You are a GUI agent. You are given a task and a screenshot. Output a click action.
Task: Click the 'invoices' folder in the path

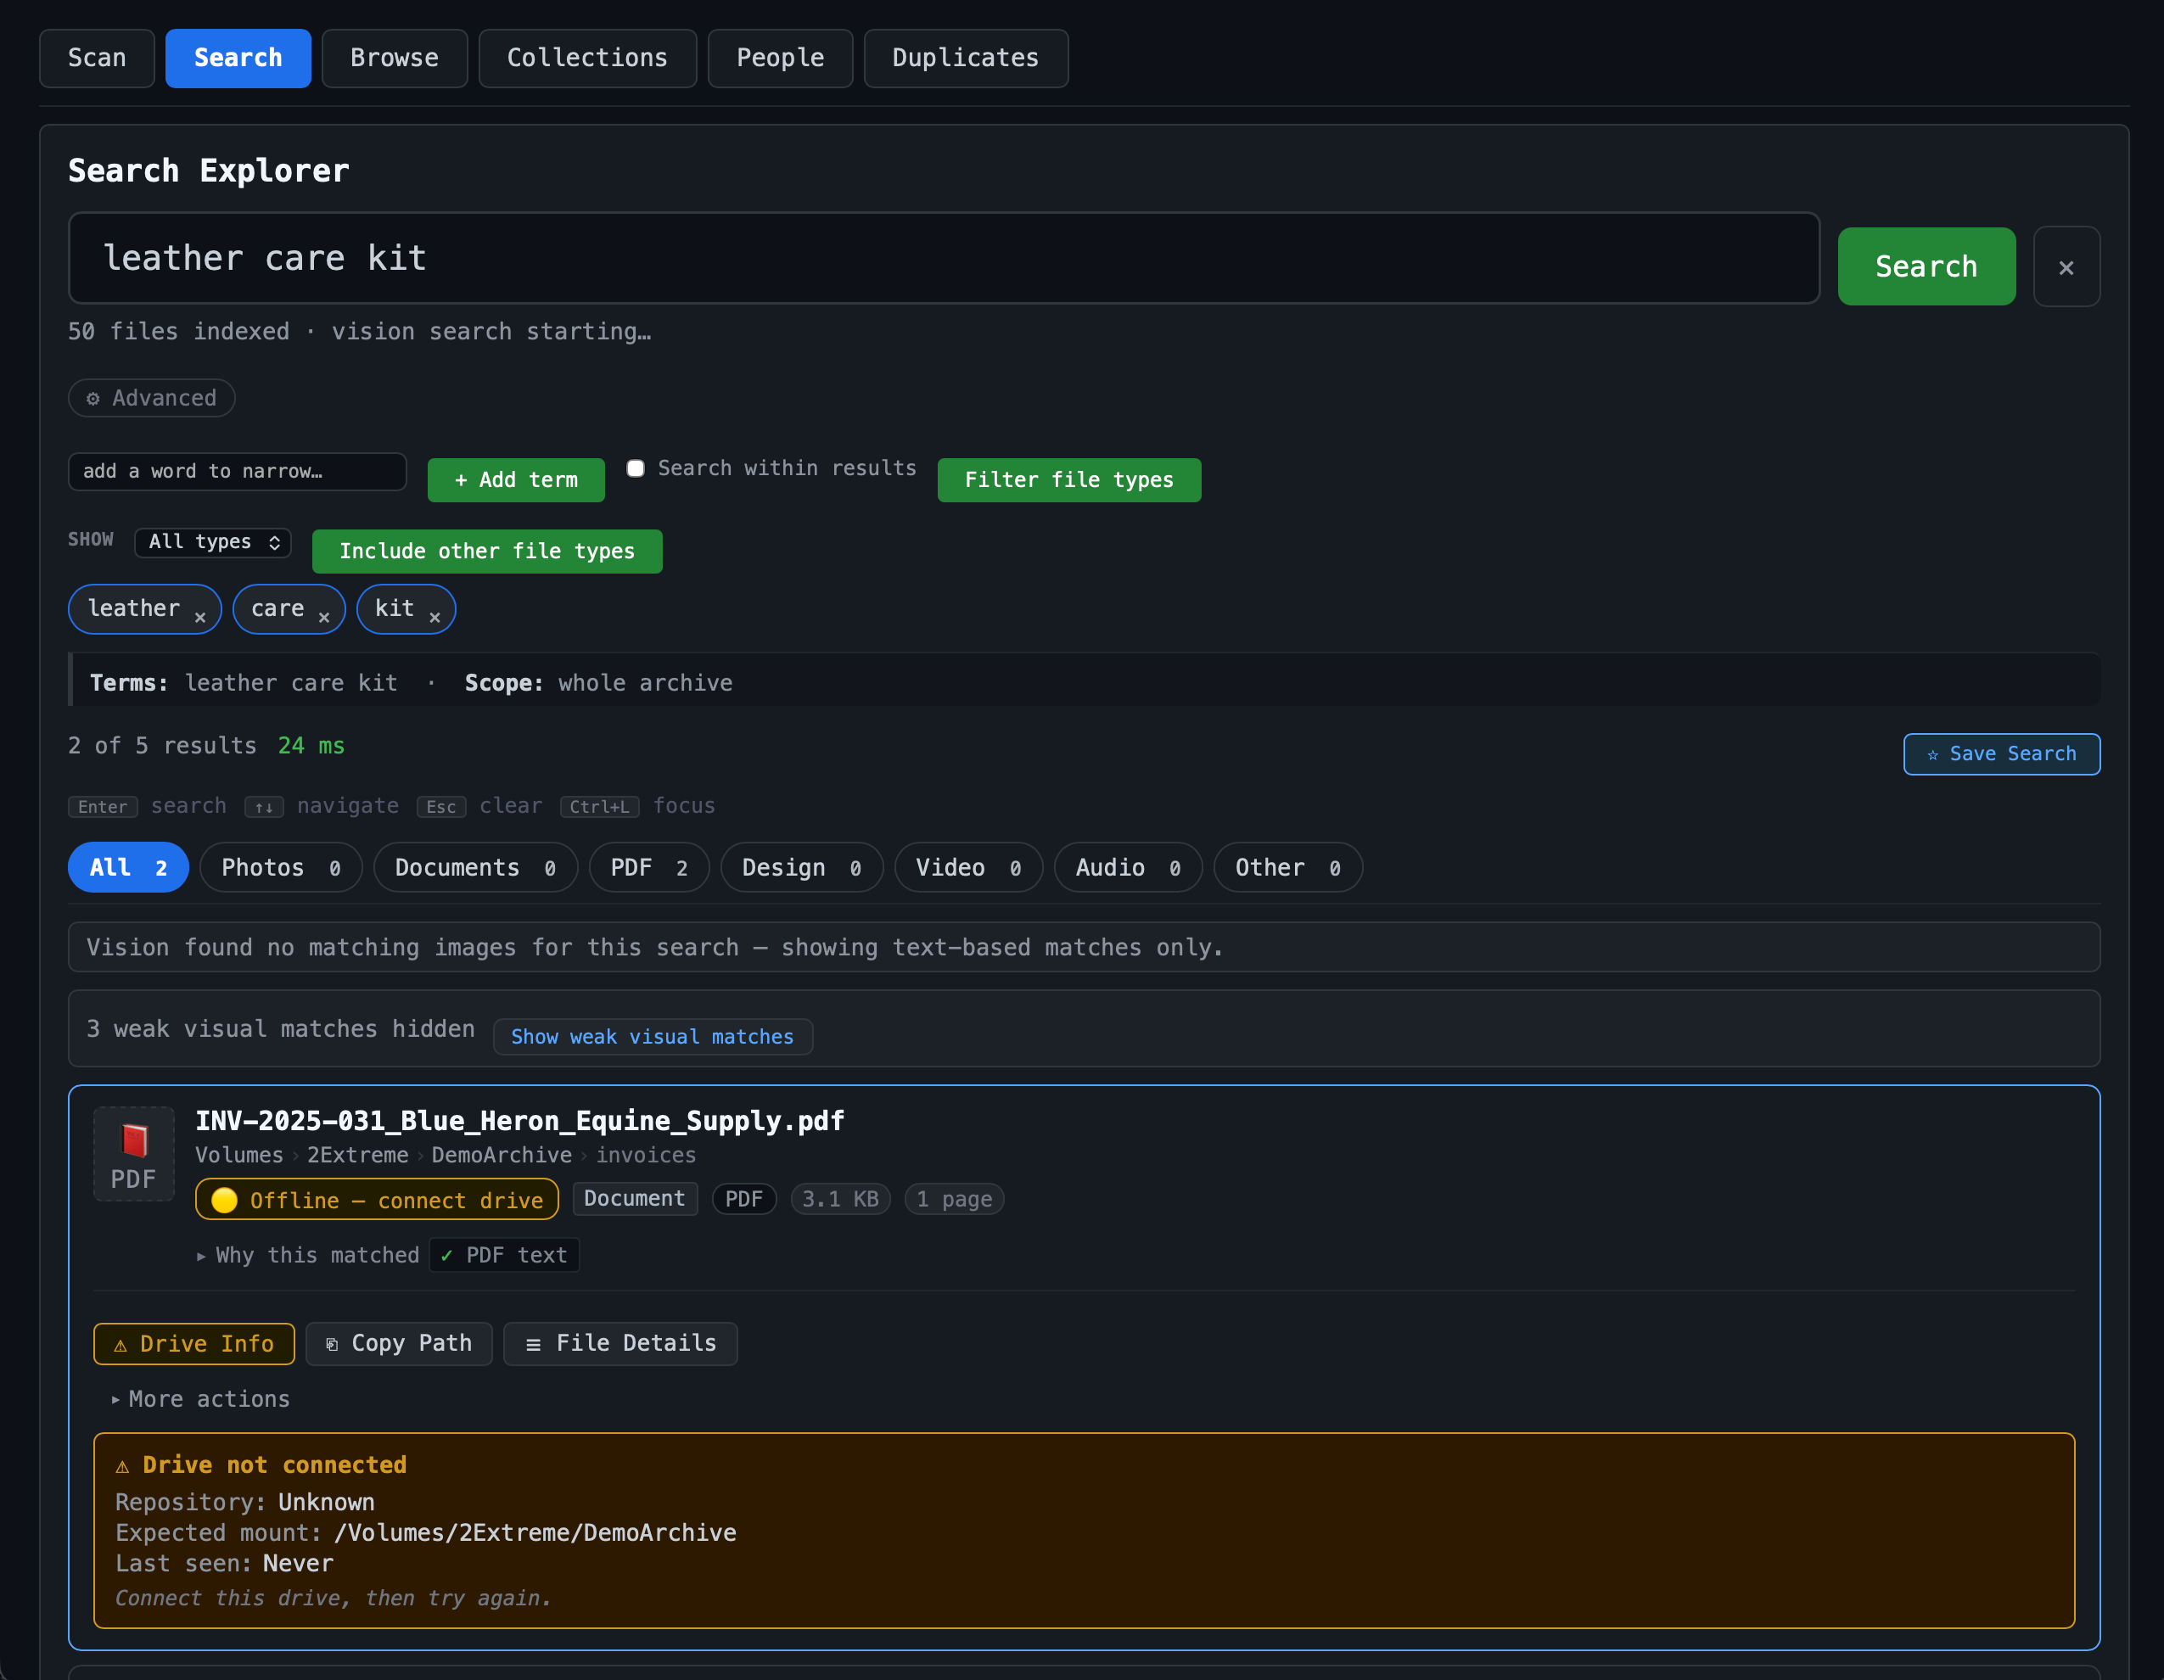pyautogui.click(x=646, y=1156)
